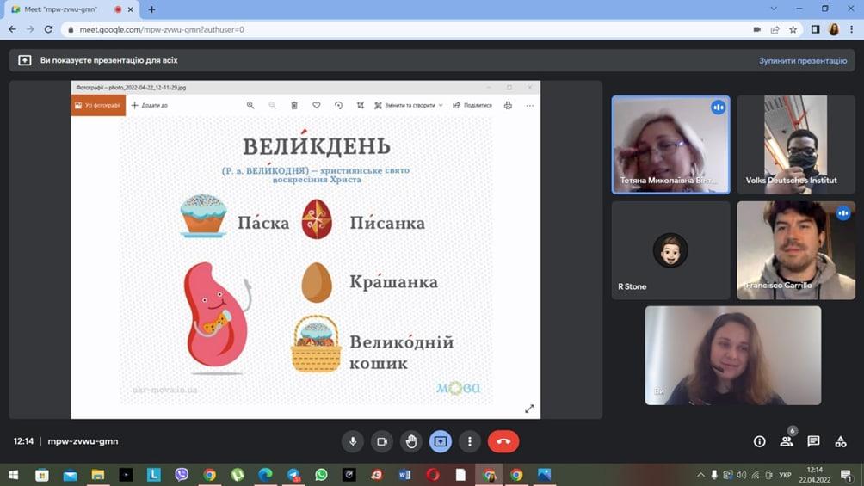Click the 'Поділитися' share button
The height and width of the screenshot is (486, 864).
click(472, 105)
